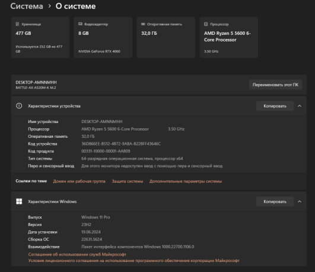The width and height of the screenshot is (315, 272).
Task: Click the info icon beside Характеристики устройства
Action: [19, 106]
